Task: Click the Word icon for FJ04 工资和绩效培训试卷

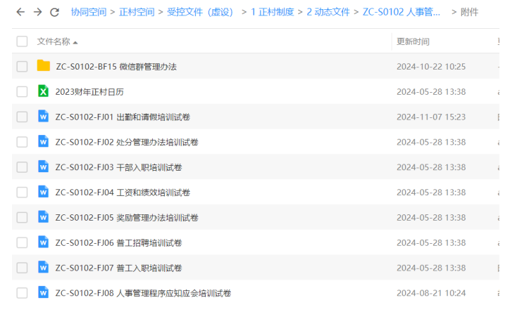Action: pyautogui.click(x=43, y=192)
